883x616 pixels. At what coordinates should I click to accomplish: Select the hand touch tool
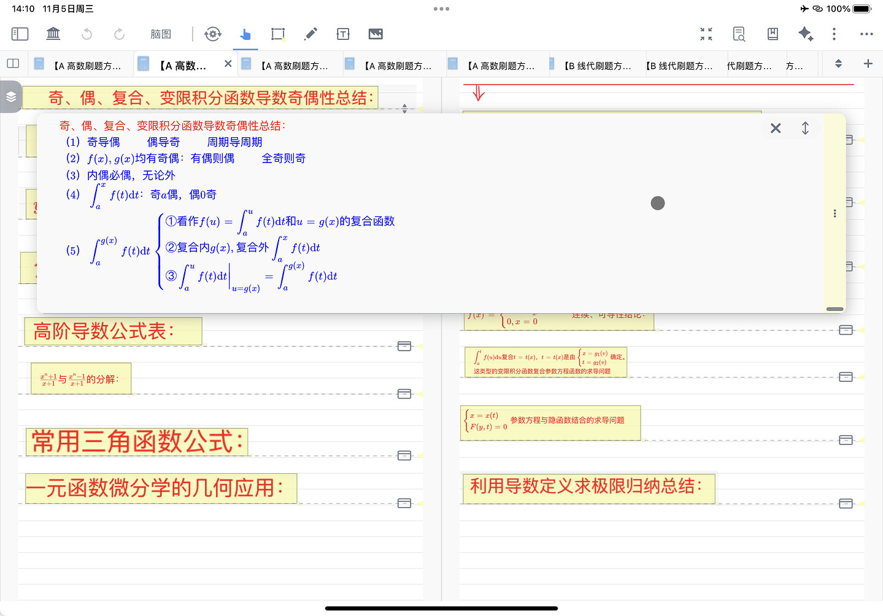tap(245, 34)
